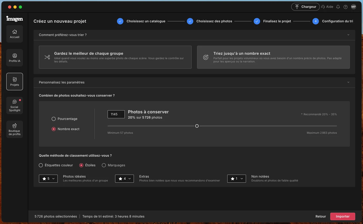Click the scissors icon on Gardez le meilleur

[x=47, y=57]
